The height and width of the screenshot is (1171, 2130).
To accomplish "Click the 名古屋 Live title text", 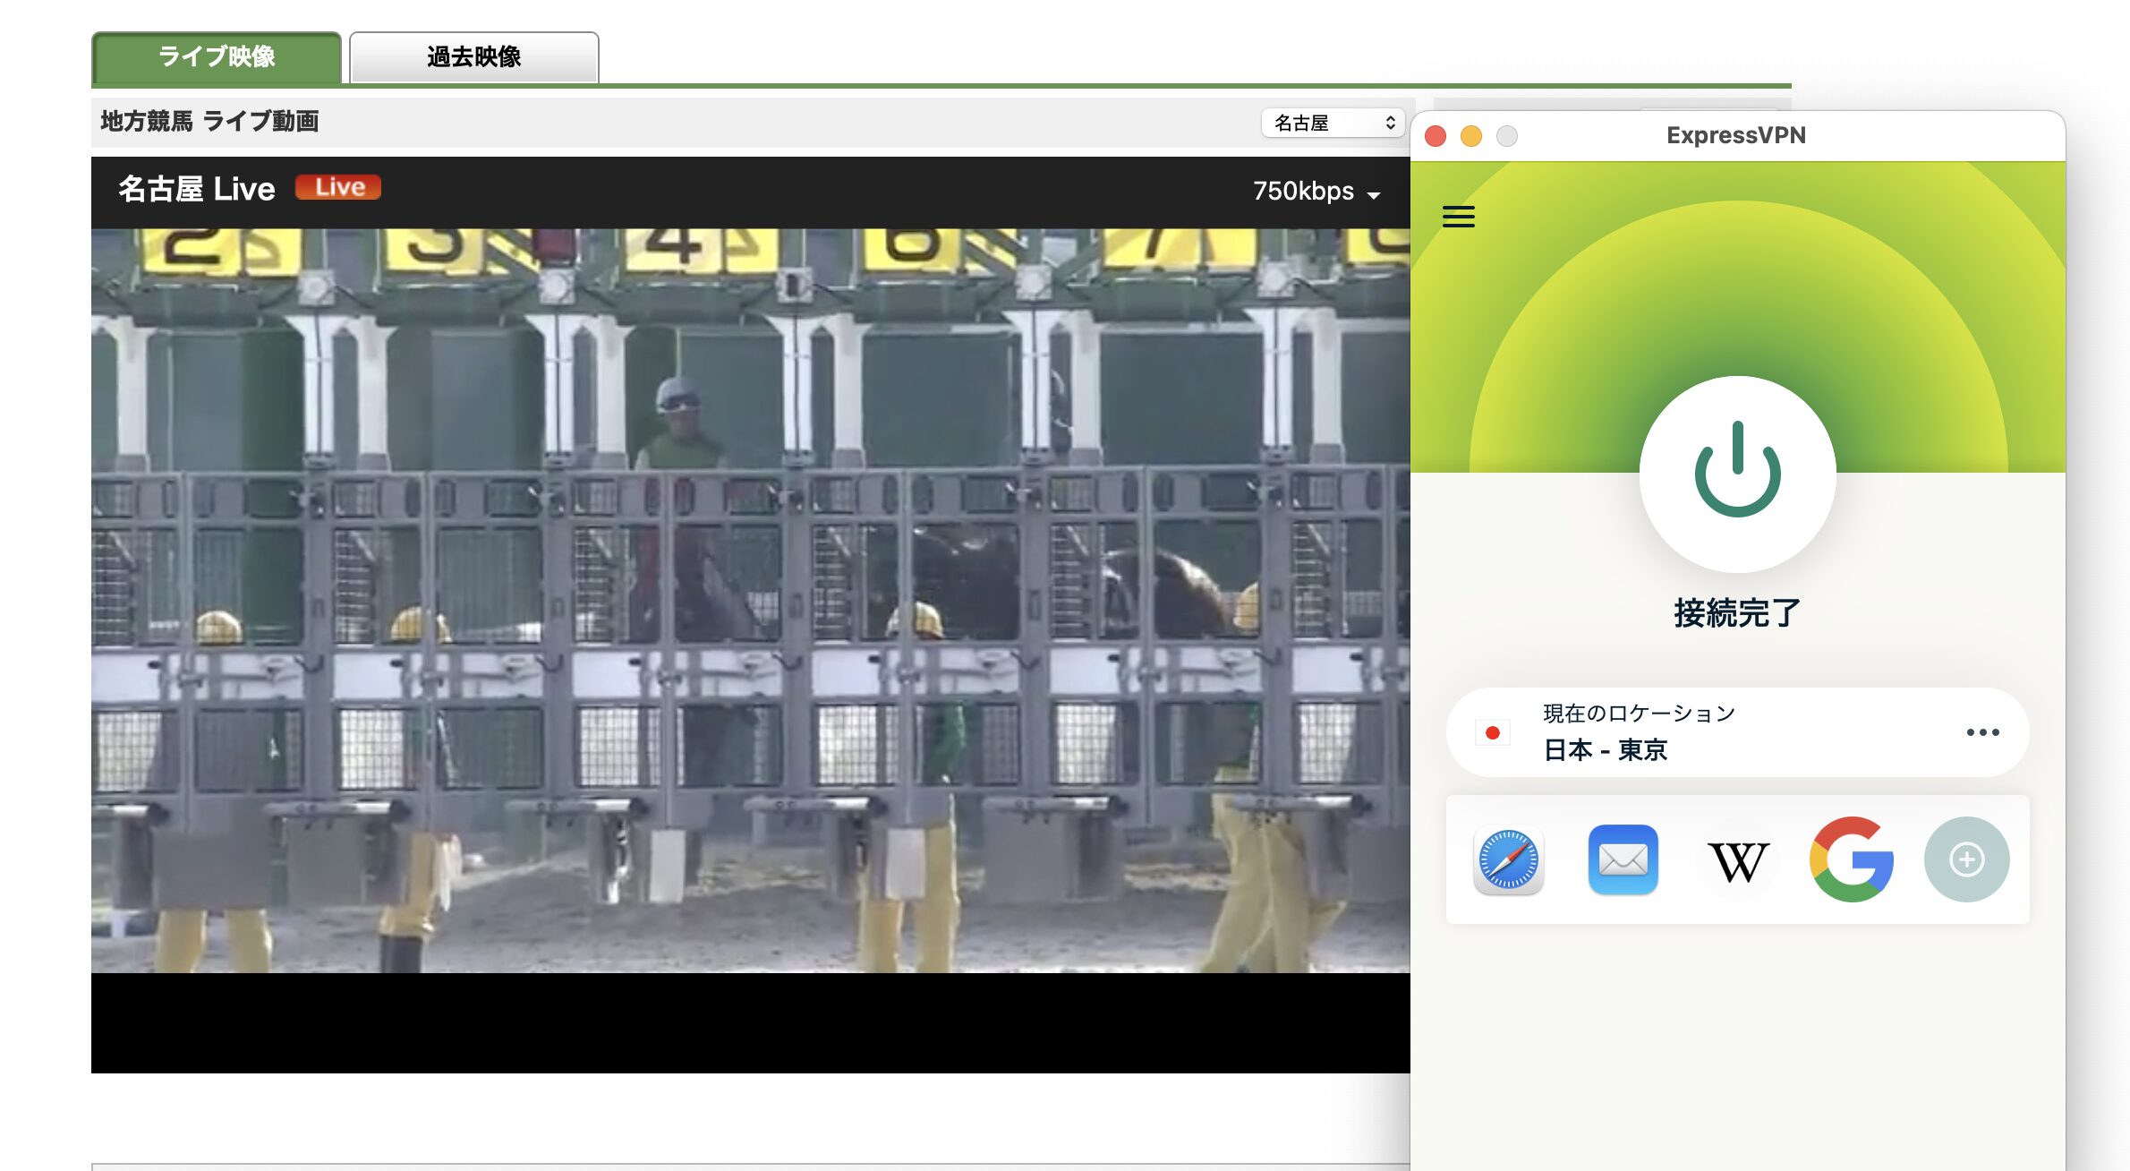I will point(197,189).
